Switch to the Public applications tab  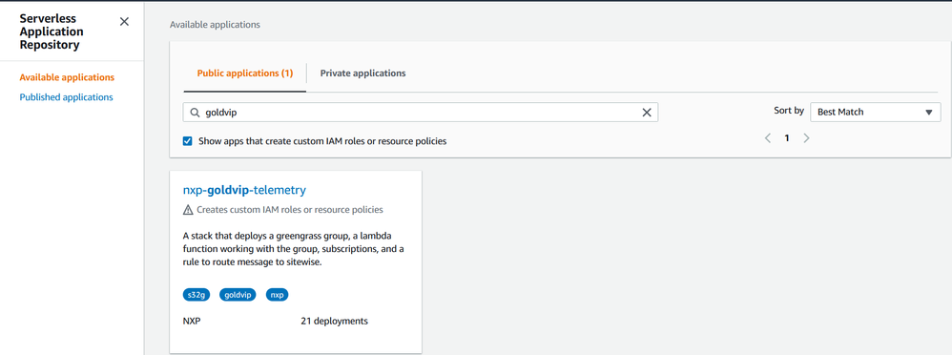[245, 73]
